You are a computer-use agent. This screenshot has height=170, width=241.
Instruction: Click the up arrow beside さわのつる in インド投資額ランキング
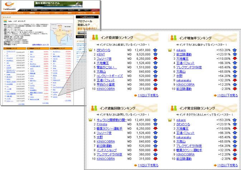[155, 50]
